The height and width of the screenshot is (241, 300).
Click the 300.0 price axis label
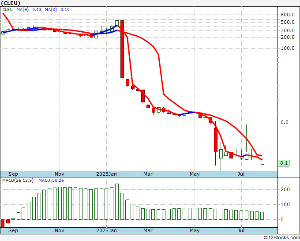[288, 30]
